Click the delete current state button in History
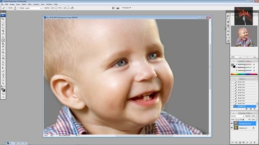 [x=255, y=109]
